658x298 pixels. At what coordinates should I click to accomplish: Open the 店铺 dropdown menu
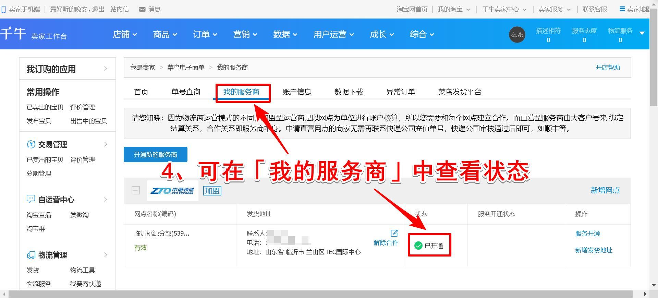point(125,34)
